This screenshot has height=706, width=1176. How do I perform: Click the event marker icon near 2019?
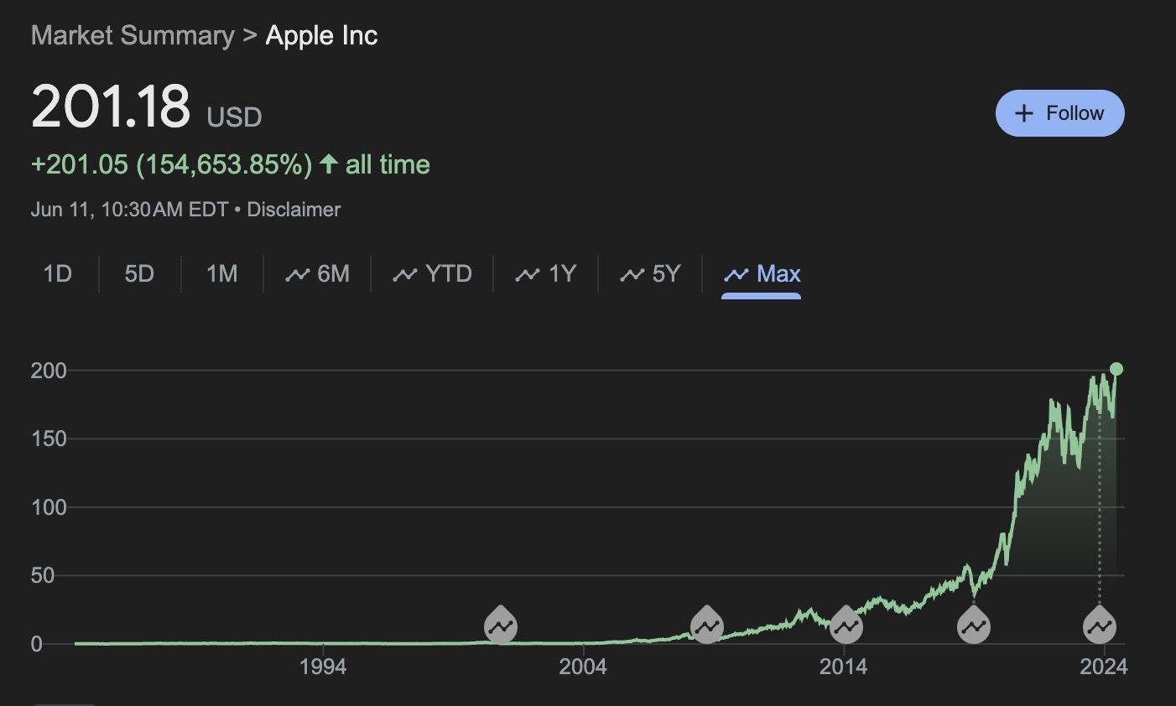point(974,626)
